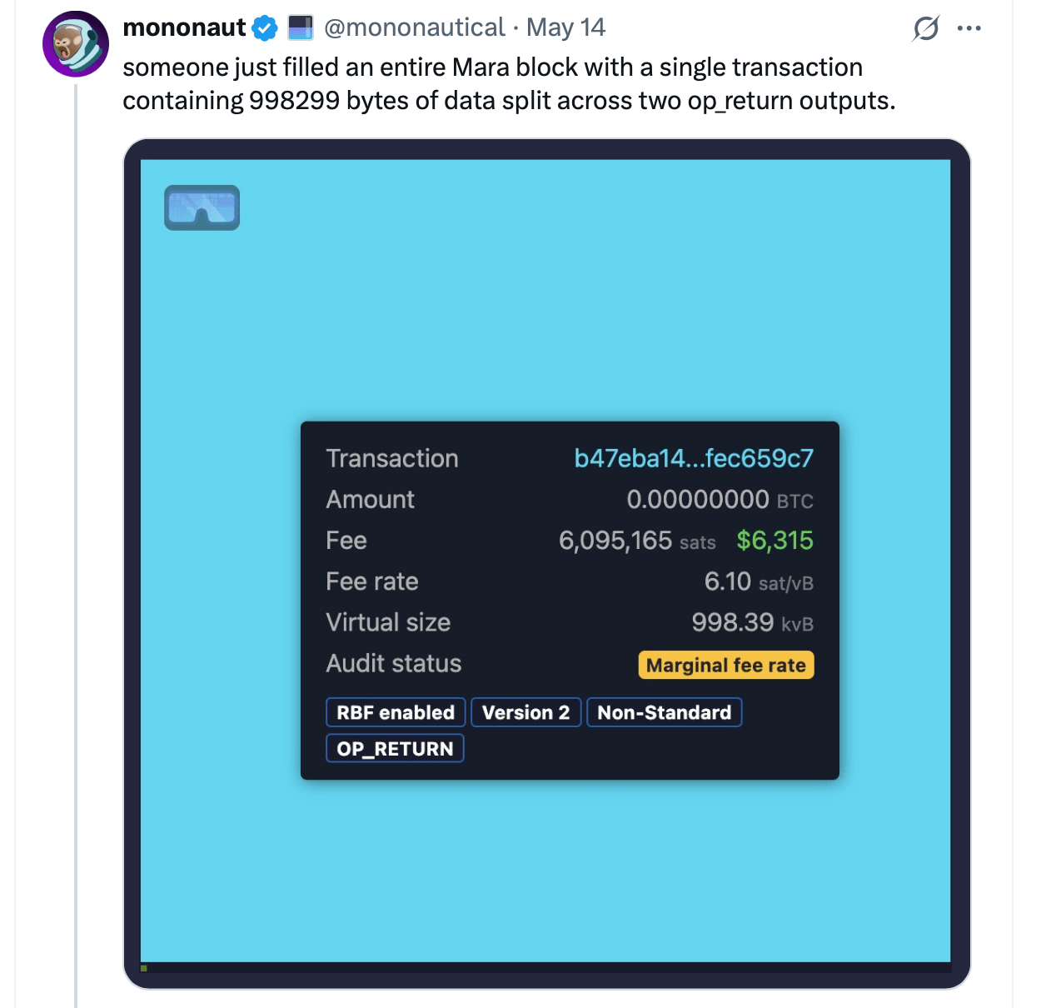The width and height of the screenshot is (1041, 1008).
Task: Open Grok actions icon on tweet
Action: [925, 28]
